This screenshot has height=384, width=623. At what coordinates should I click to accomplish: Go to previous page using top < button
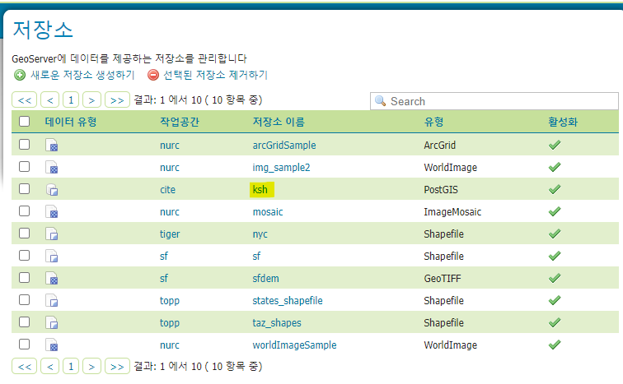click(49, 99)
